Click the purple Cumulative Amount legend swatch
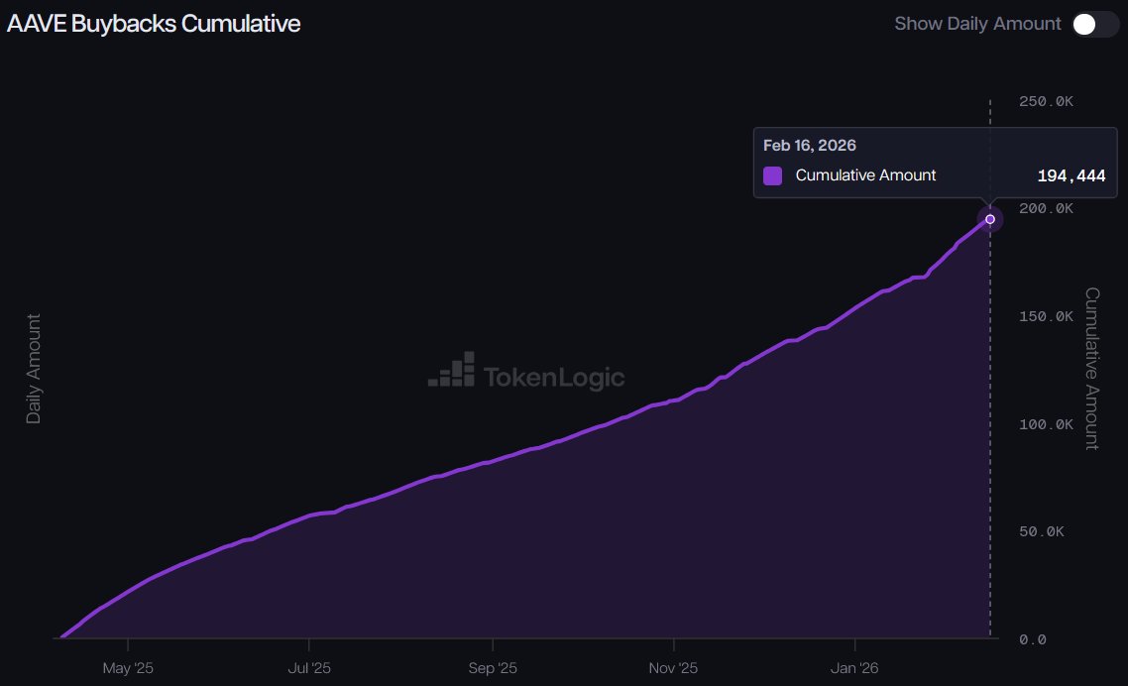Image resolution: width=1128 pixels, height=686 pixels. pos(772,175)
